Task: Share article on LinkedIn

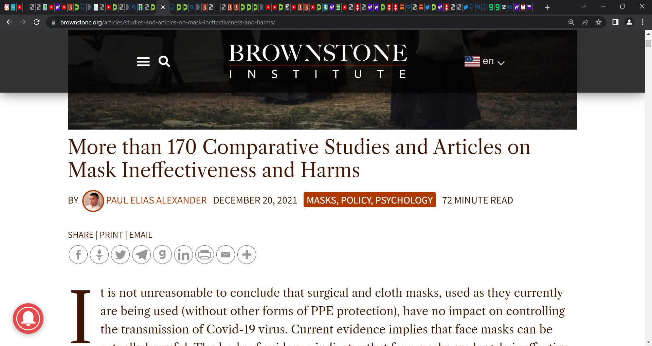Action: click(x=183, y=254)
